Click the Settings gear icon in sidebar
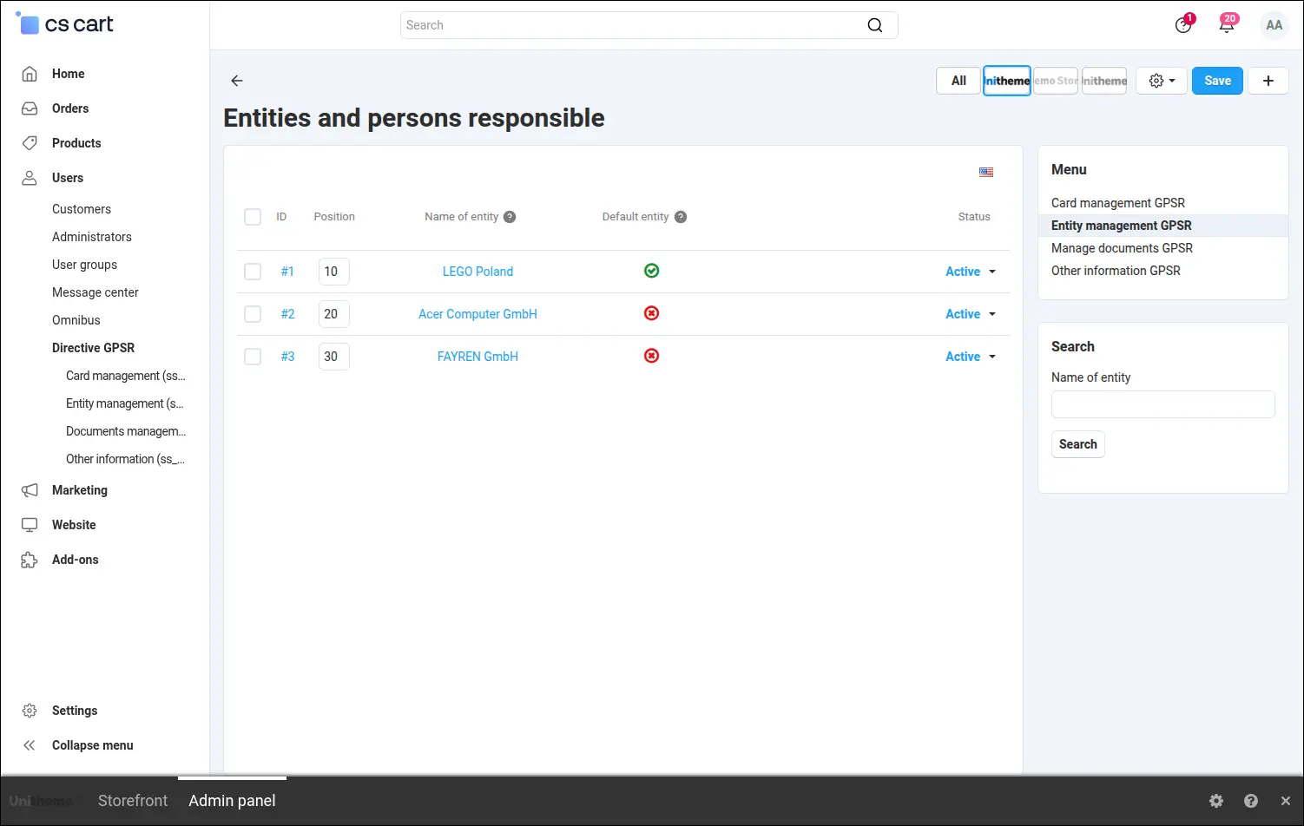 pos(30,711)
